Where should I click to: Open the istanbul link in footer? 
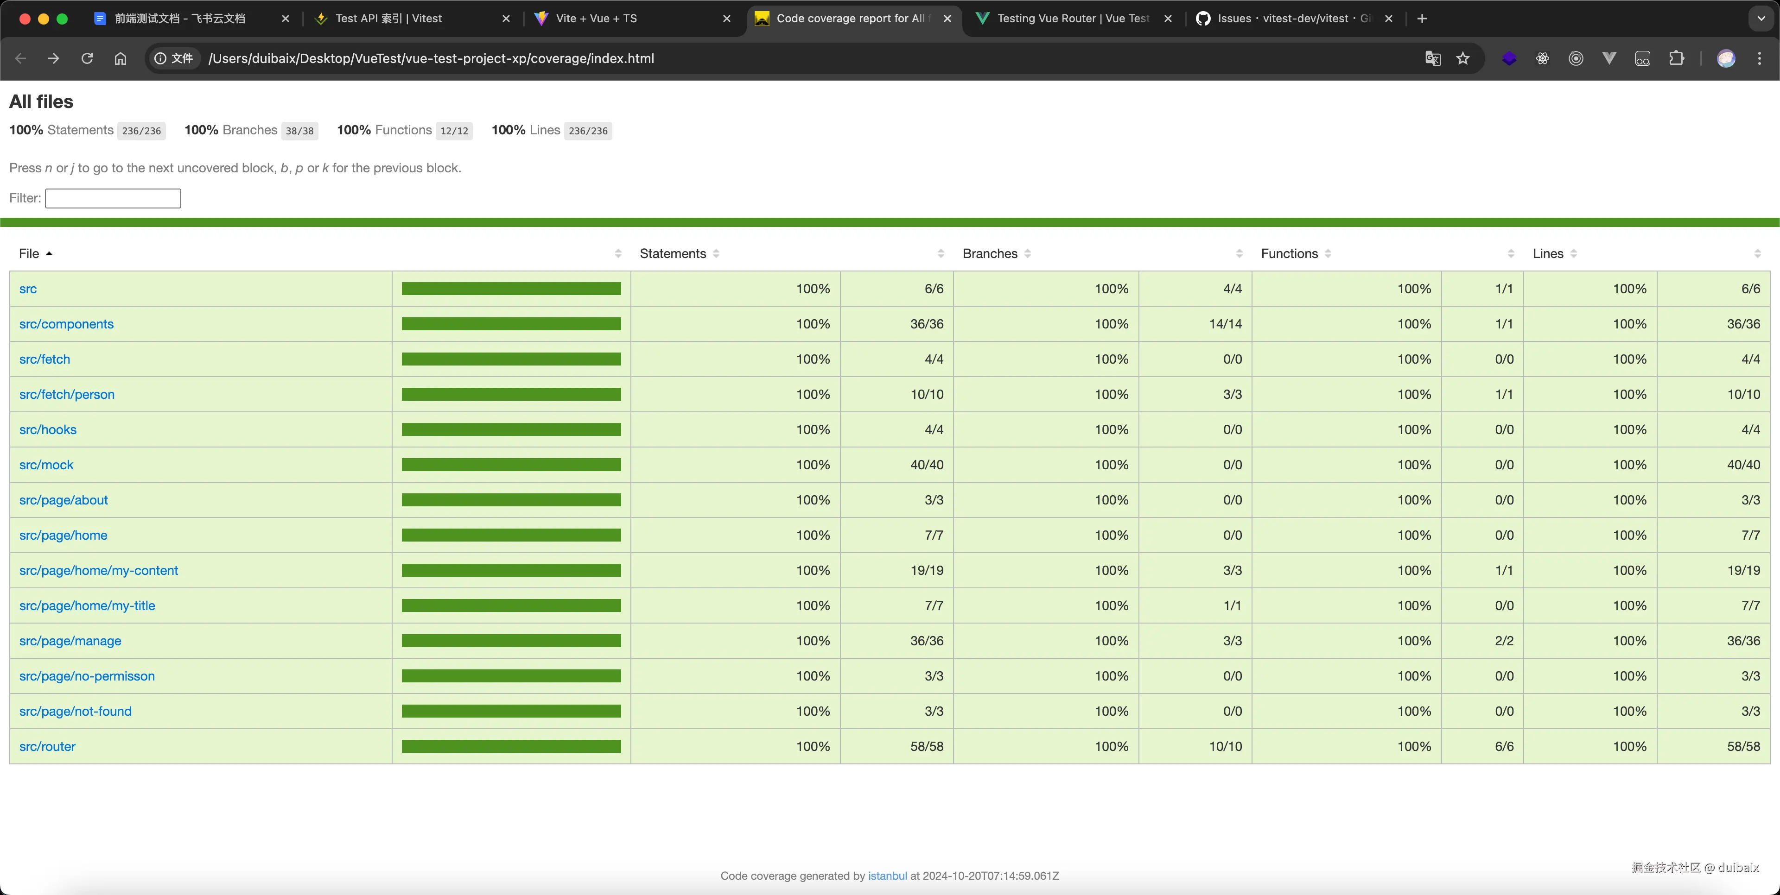point(887,876)
